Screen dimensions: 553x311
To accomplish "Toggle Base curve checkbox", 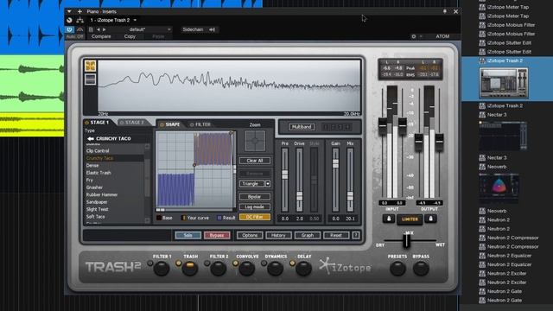I will (159, 218).
